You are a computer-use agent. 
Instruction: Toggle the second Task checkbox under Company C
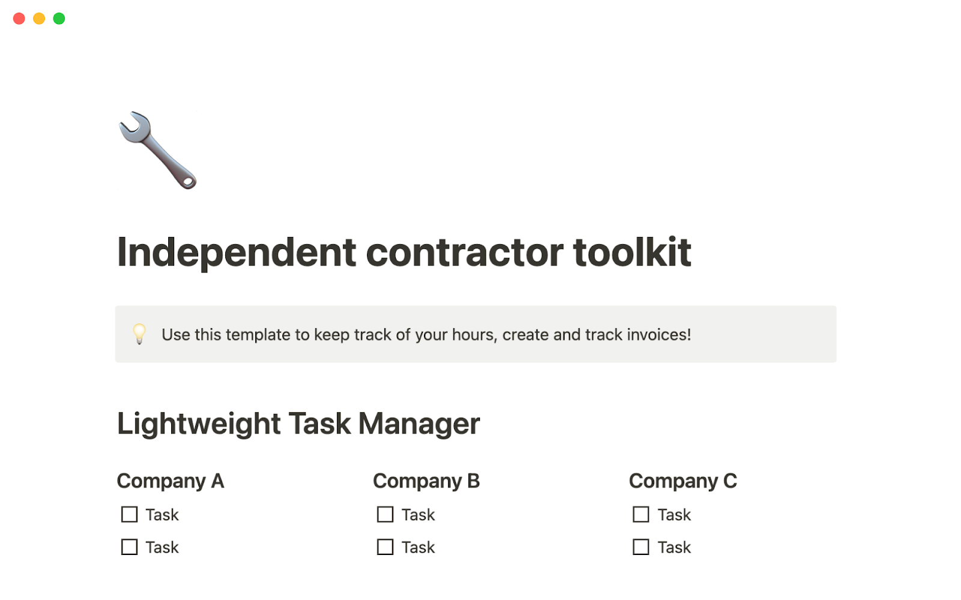click(x=641, y=547)
